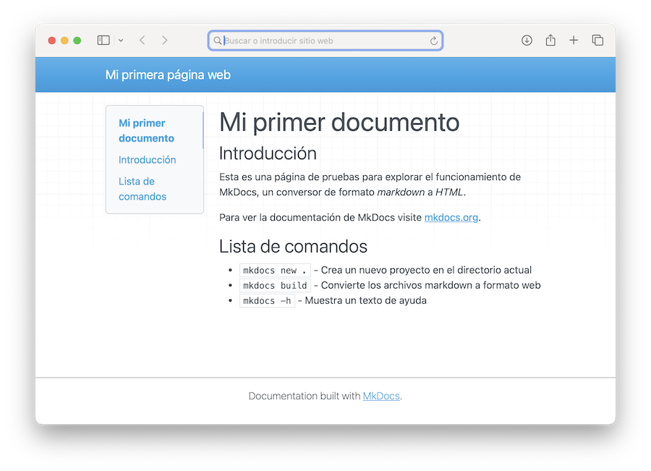
Task: Open the MkDocs link in the footer
Action: click(381, 396)
